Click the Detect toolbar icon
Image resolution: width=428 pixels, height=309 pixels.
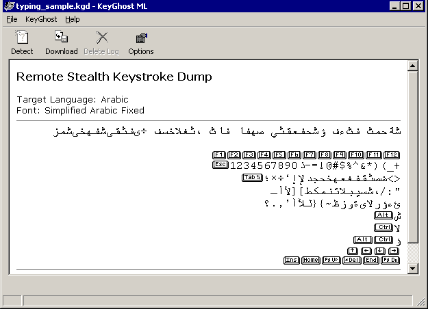(x=22, y=38)
